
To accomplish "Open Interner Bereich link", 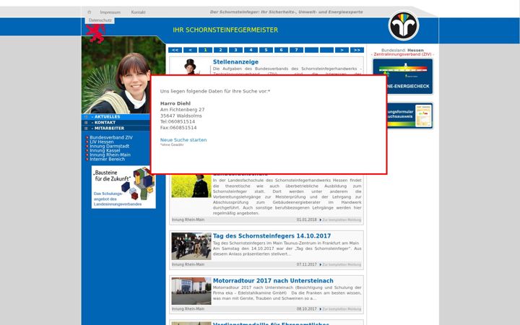I will pyautogui.click(x=108, y=159).
